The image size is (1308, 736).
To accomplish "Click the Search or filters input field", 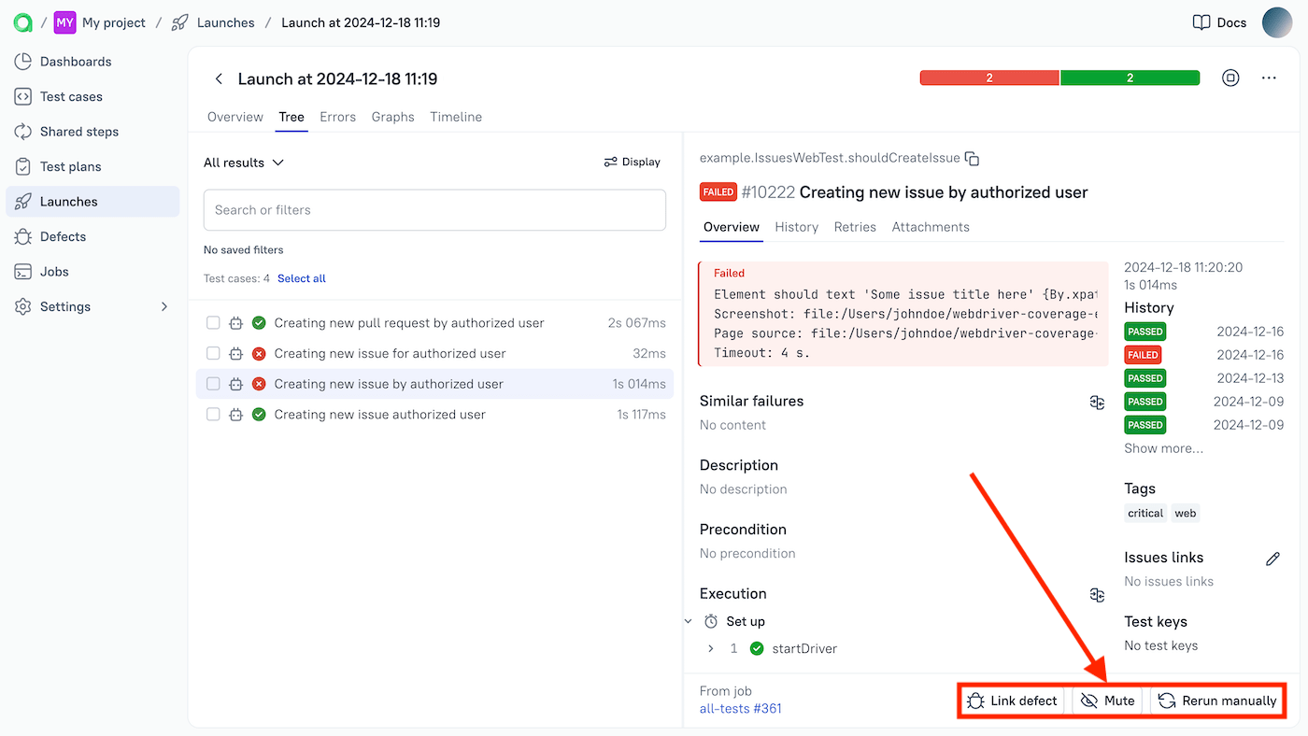I will pyautogui.click(x=434, y=210).
